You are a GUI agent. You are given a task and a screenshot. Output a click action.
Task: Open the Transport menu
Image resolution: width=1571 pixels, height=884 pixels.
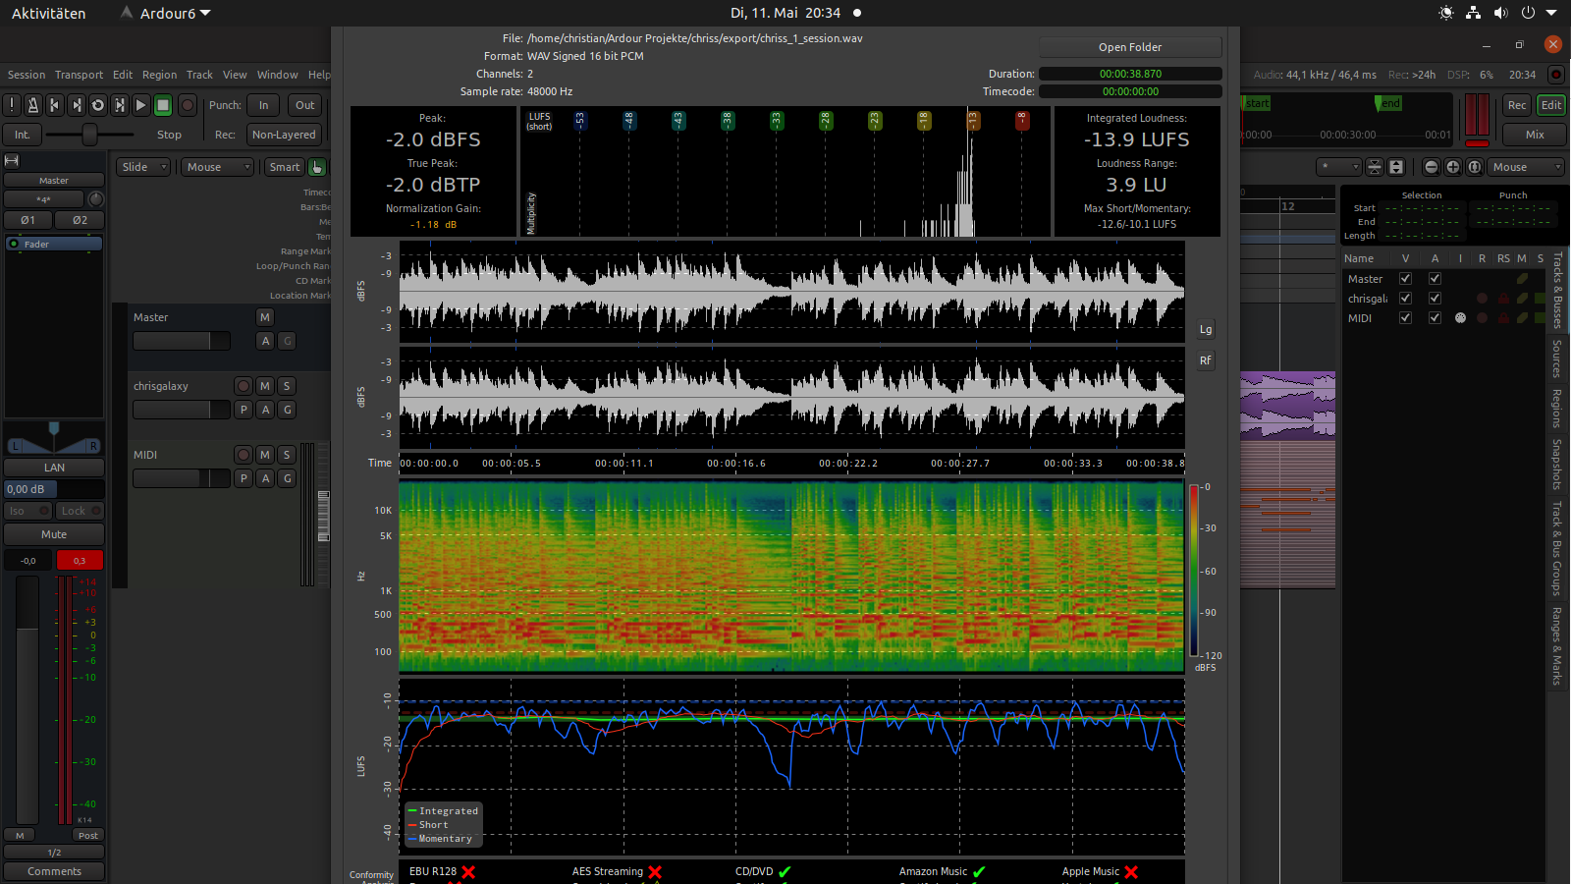pos(79,75)
